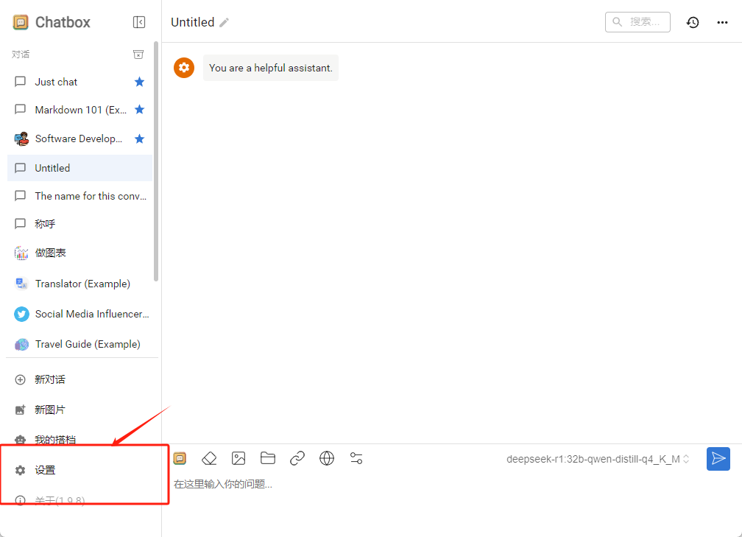Toggle the star on Software Developer chat

pyautogui.click(x=139, y=138)
